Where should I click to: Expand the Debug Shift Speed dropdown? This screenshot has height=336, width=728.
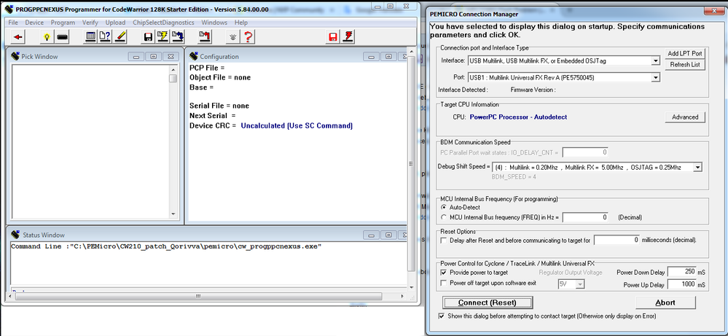pyautogui.click(x=697, y=168)
